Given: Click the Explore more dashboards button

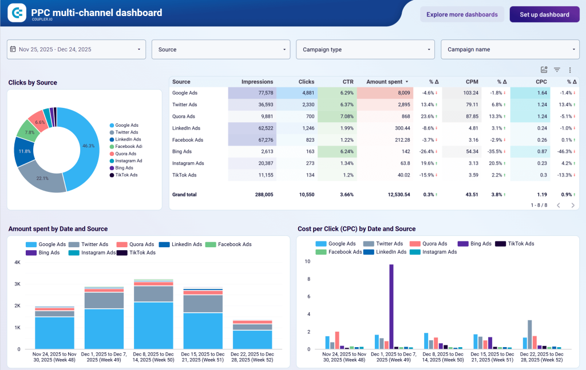Looking at the screenshot, I should point(462,14).
